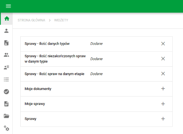Screen dimensions: 183x134
Task: Click Dodane status next to Ilość danych typów
Action: 96,44
